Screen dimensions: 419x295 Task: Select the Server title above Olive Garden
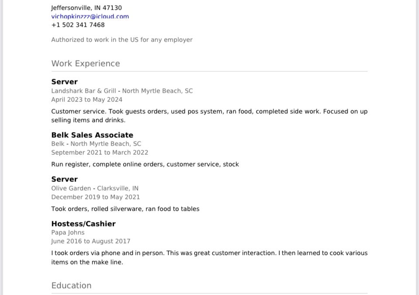click(x=65, y=179)
